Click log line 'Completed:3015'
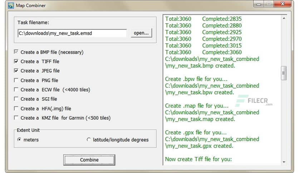This screenshot has width=299, height=173. coord(222,45)
